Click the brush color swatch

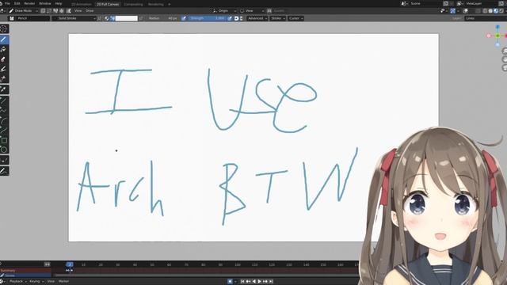tap(127, 18)
